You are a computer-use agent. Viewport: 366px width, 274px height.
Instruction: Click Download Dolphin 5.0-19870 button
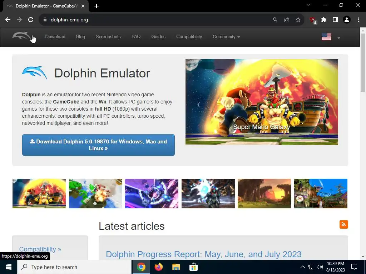tap(98, 145)
